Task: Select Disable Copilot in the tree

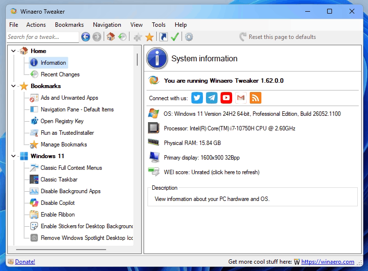Action: click(57, 203)
